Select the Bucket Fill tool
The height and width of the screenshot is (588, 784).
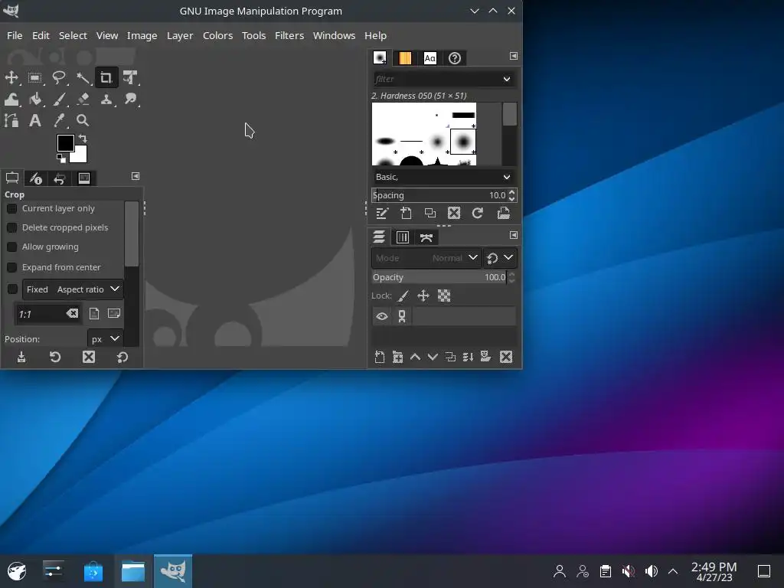pyautogui.click(x=35, y=99)
